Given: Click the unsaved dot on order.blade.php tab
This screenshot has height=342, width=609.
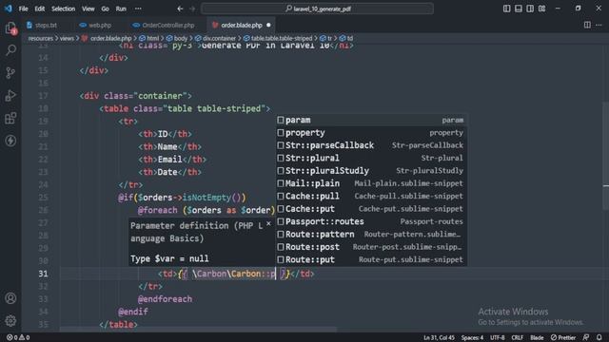Looking at the screenshot, I should [268, 26].
